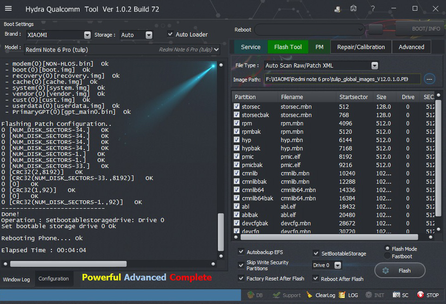Viewport: 446px width, 304px height.
Task: Open the Repair/Calibration tab
Action: [x=361, y=47]
